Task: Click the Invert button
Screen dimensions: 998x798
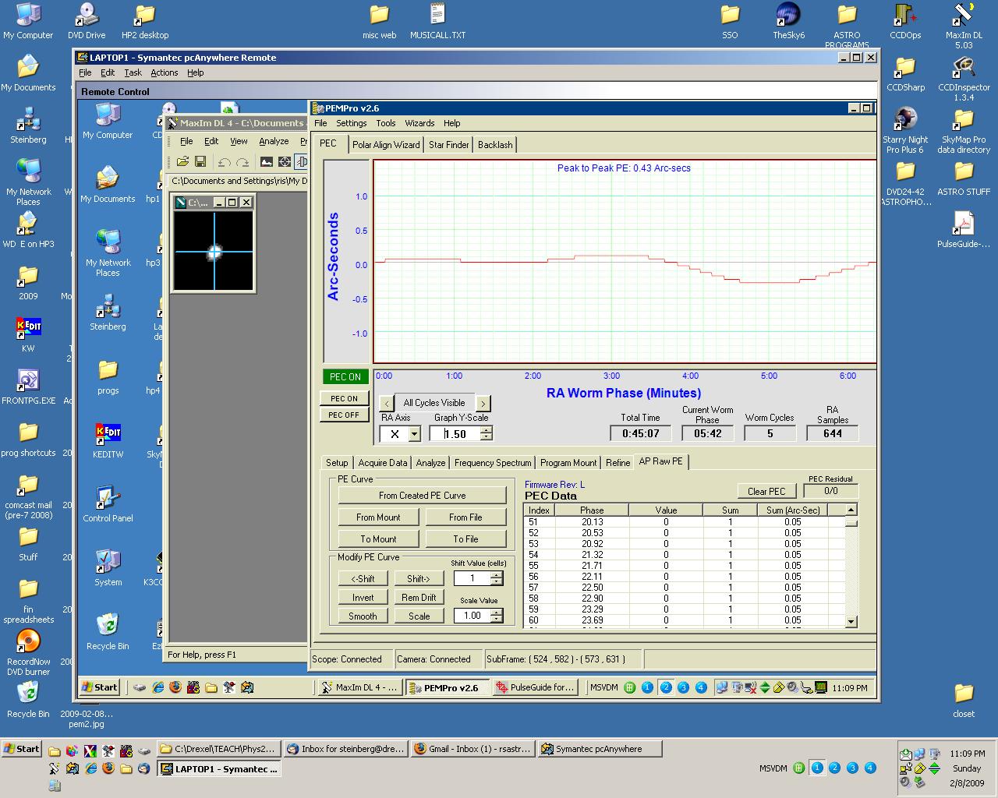Action: (363, 598)
